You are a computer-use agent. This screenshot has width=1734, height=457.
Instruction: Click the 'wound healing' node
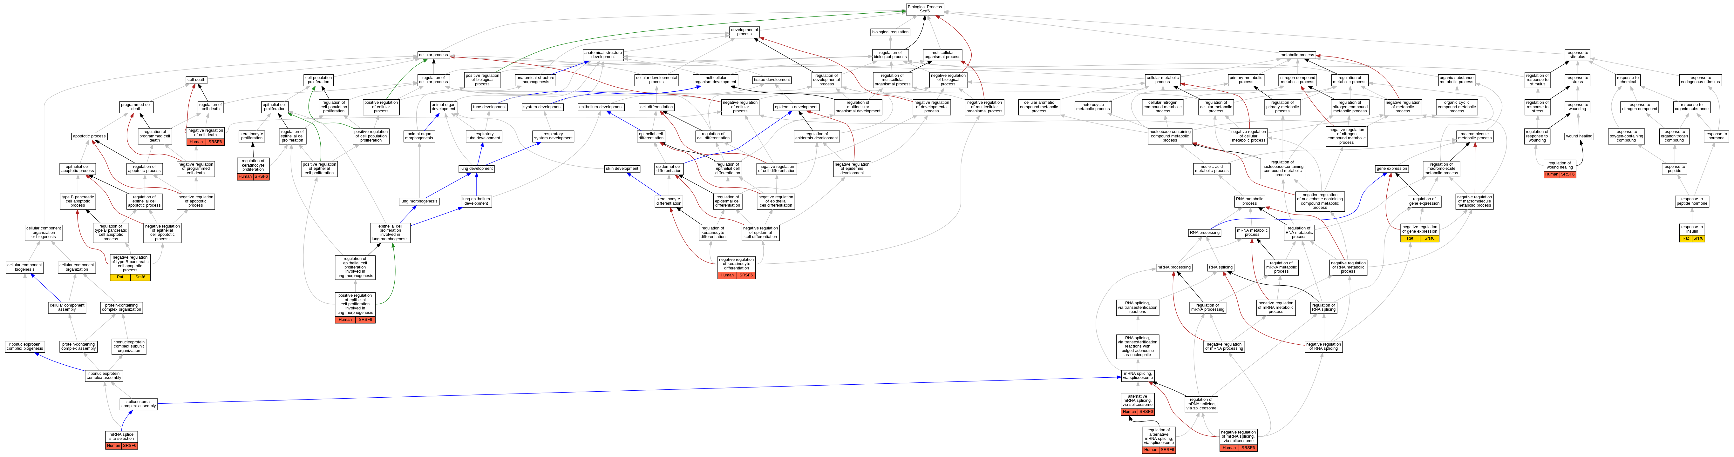[1579, 136]
